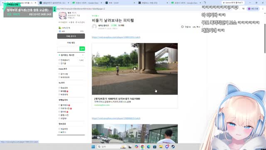Image resolution: width=266 pixels, height=150 pixels.
Task: Click the Gemini button in the tab strip
Action: (233, 3)
